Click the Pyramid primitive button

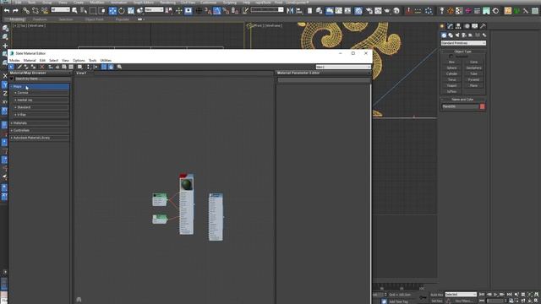click(x=473, y=79)
